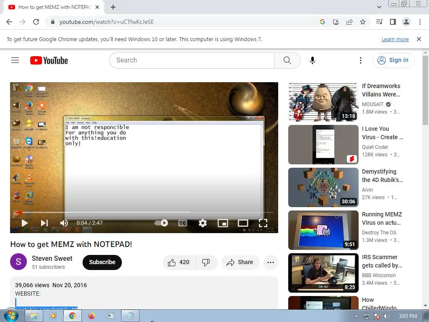This screenshot has height=322, width=429.
Task: Open the MOUSAIT channel name
Action: pyautogui.click(x=372, y=104)
